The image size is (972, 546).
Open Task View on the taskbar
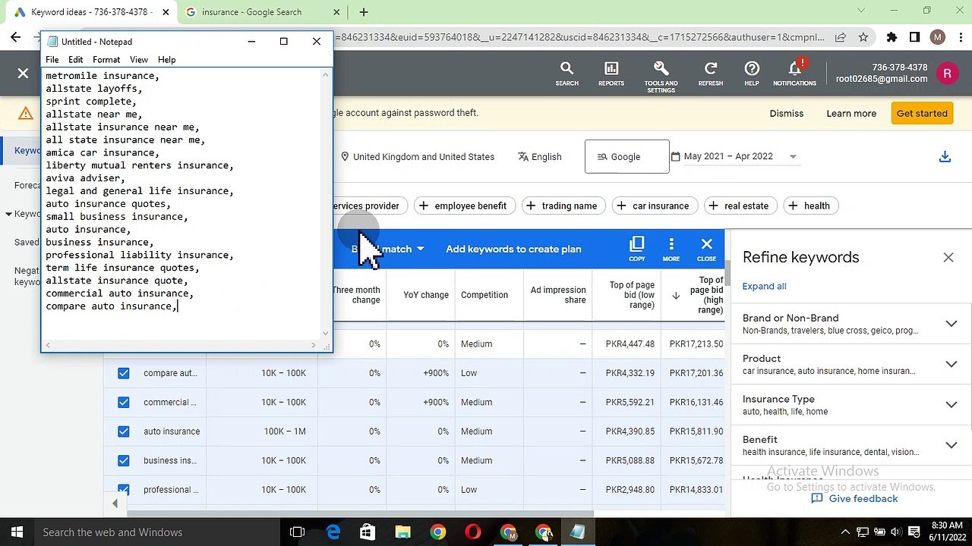[x=298, y=532]
